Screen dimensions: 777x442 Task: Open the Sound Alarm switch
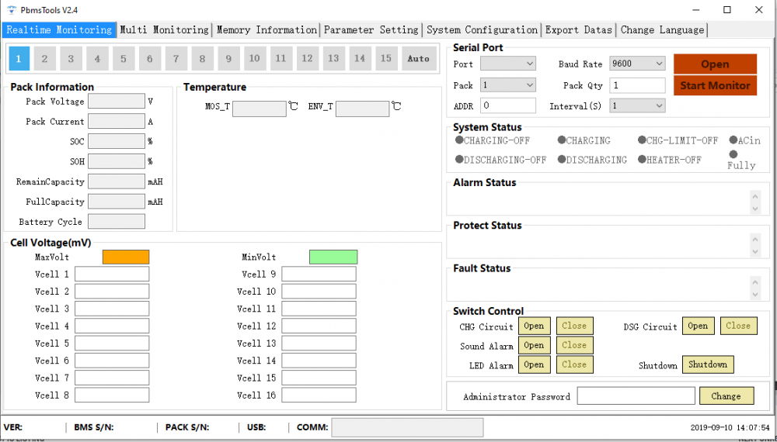[x=535, y=345]
